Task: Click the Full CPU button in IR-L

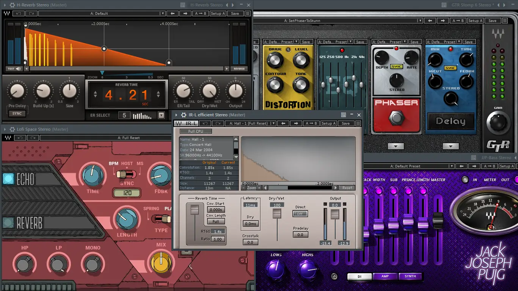Action: point(195,131)
